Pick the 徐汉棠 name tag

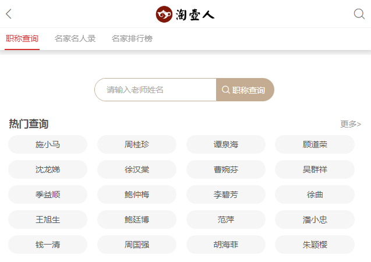click(x=137, y=169)
